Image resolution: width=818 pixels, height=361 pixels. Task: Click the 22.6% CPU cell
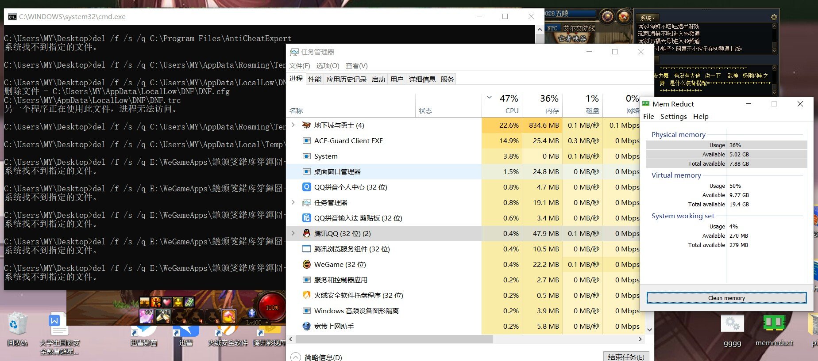[502, 125]
